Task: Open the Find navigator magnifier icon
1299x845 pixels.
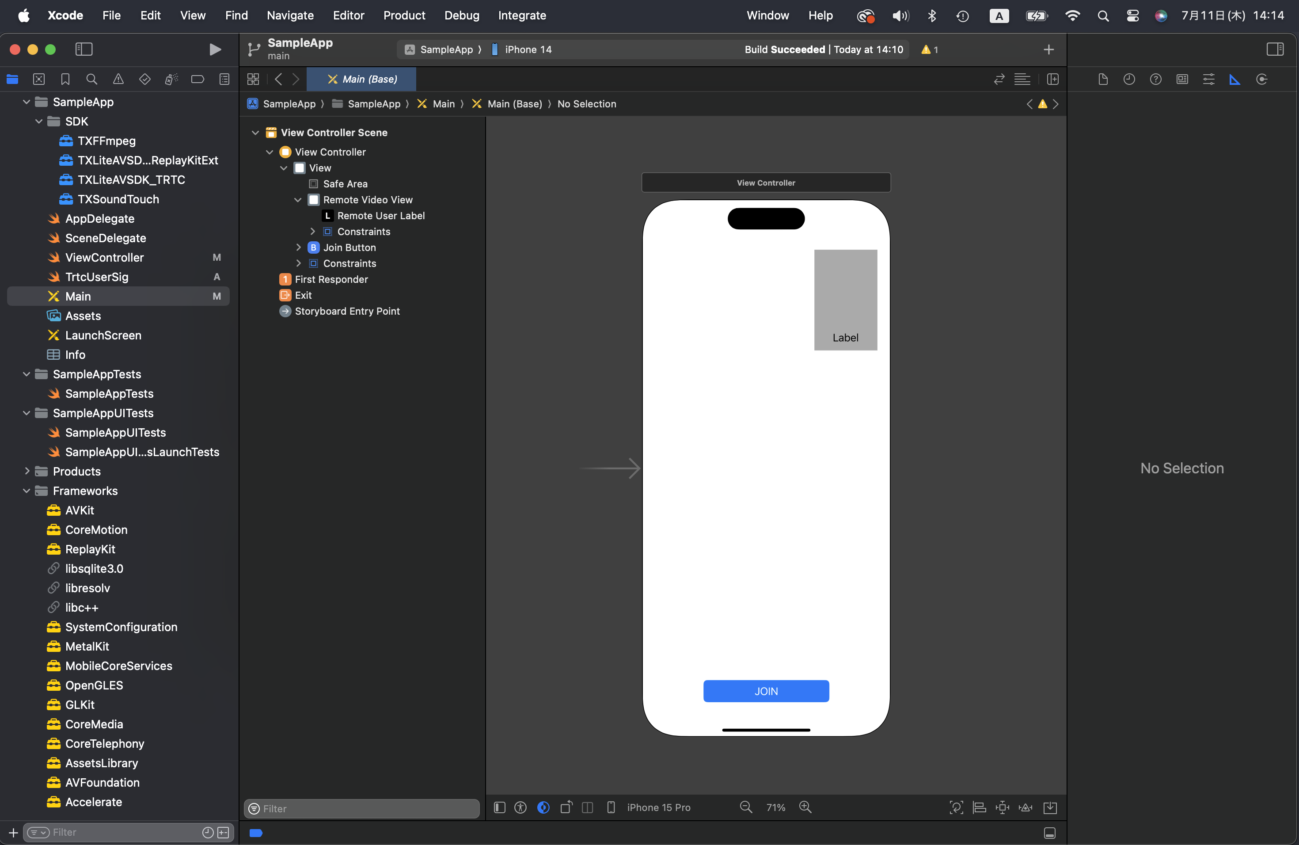Action: tap(92, 80)
